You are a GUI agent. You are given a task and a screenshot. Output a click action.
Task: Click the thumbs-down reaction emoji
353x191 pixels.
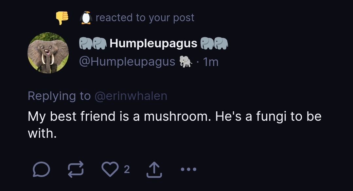(62, 18)
